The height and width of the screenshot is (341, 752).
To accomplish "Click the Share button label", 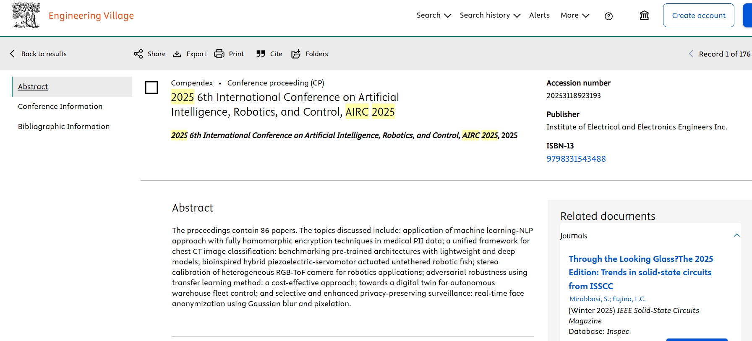I will tap(157, 54).
